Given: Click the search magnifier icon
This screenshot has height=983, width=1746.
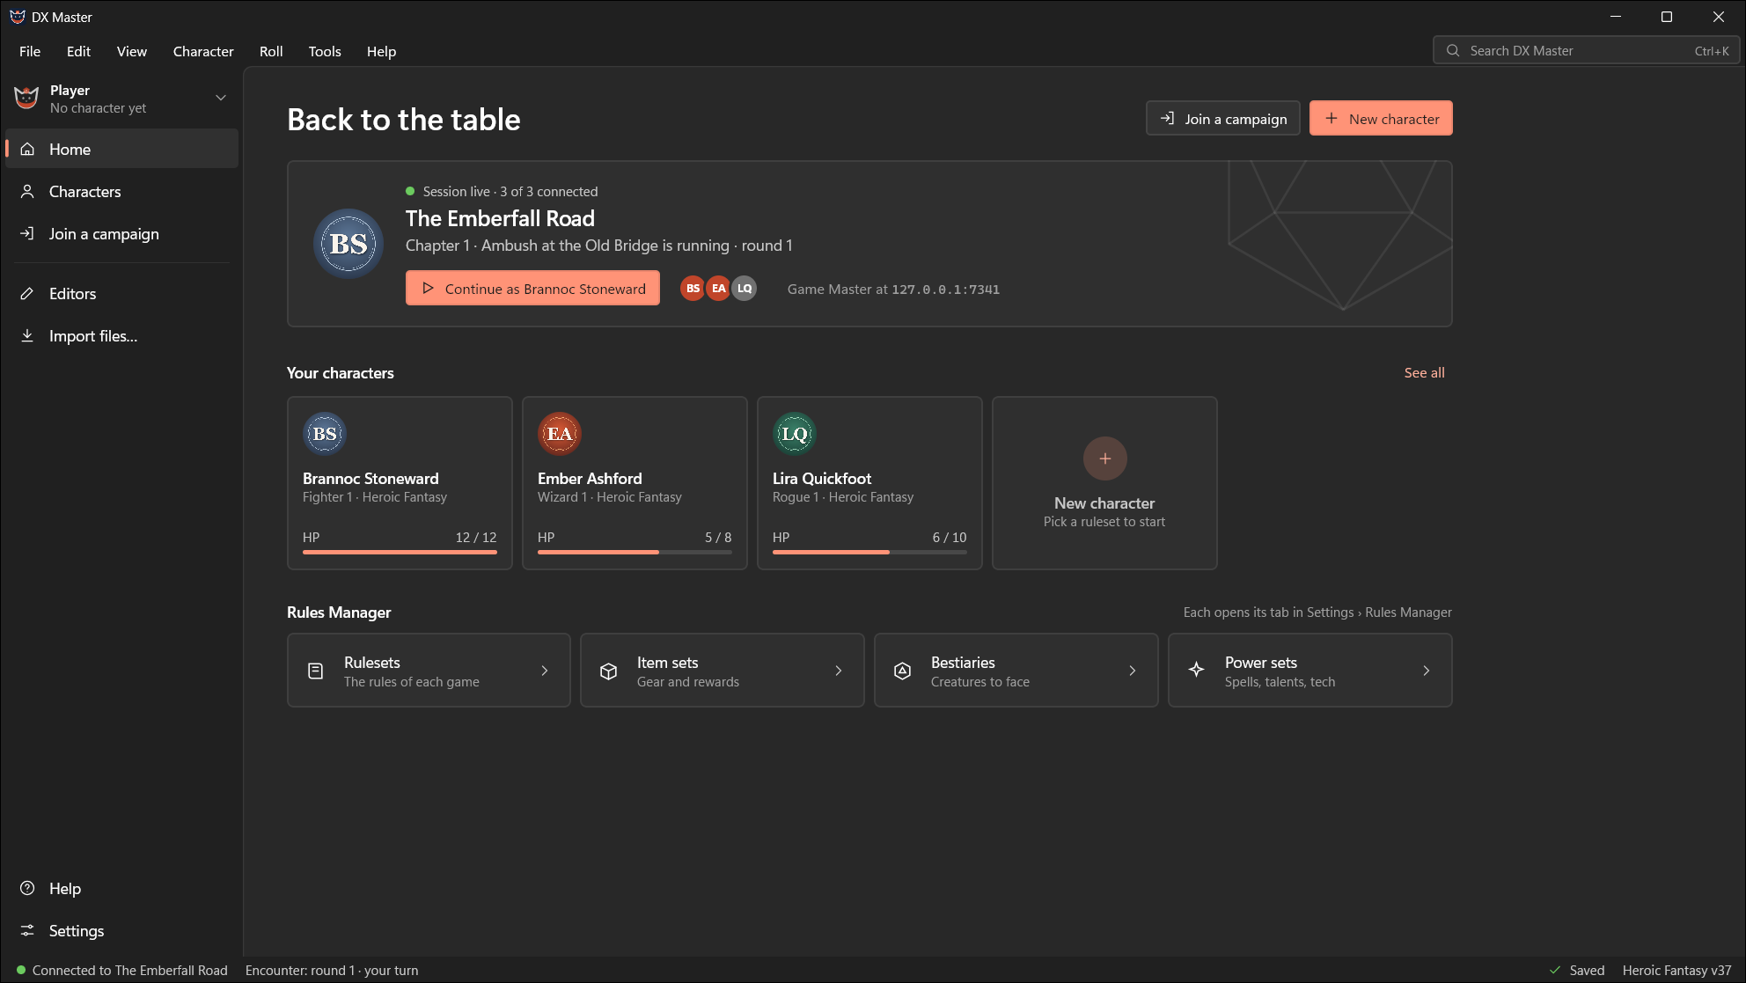Looking at the screenshot, I should coord(1453,50).
